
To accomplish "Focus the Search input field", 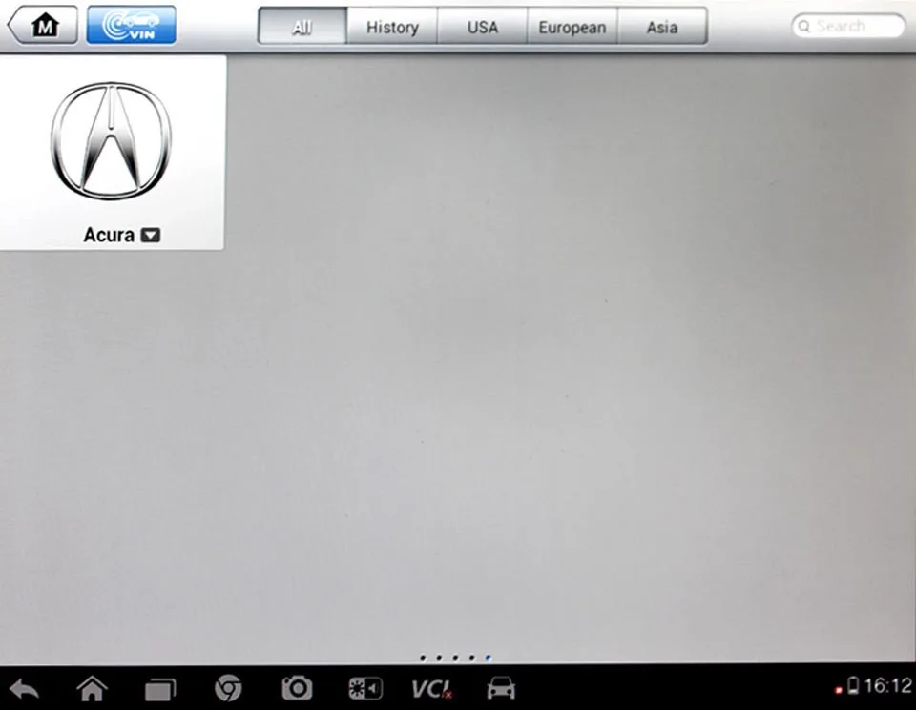I will [x=847, y=27].
